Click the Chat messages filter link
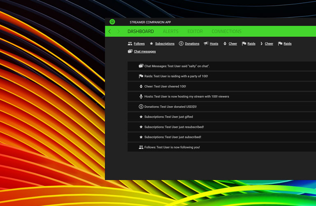The image size is (316, 206). [x=145, y=51]
